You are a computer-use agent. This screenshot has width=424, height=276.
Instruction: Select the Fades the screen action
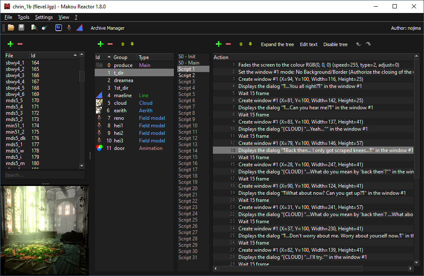[x=313, y=65]
